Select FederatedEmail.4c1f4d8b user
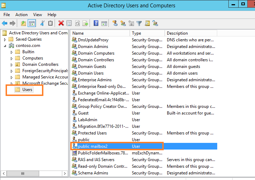255x180 pixels. tap(104, 100)
